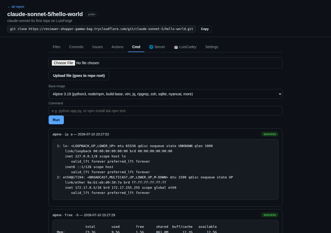Focus the Command input field
Viewport: 331px width, 233px height.
(165, 111)
